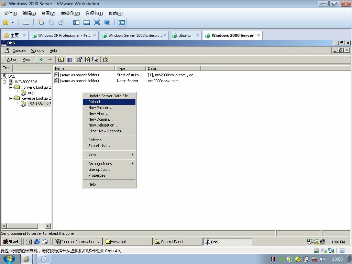Screen dimensions: 352x264
Task: Open the DNS console Help menu
Action: click(x=53, y=51)
